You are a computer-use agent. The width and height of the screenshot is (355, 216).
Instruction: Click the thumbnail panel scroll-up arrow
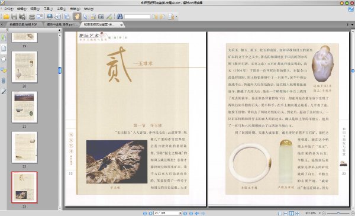[x=60, y=35]
